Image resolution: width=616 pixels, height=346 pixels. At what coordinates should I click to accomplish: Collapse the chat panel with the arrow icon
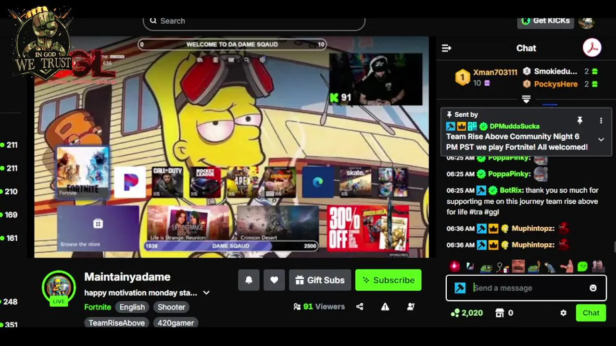[446, 48]
